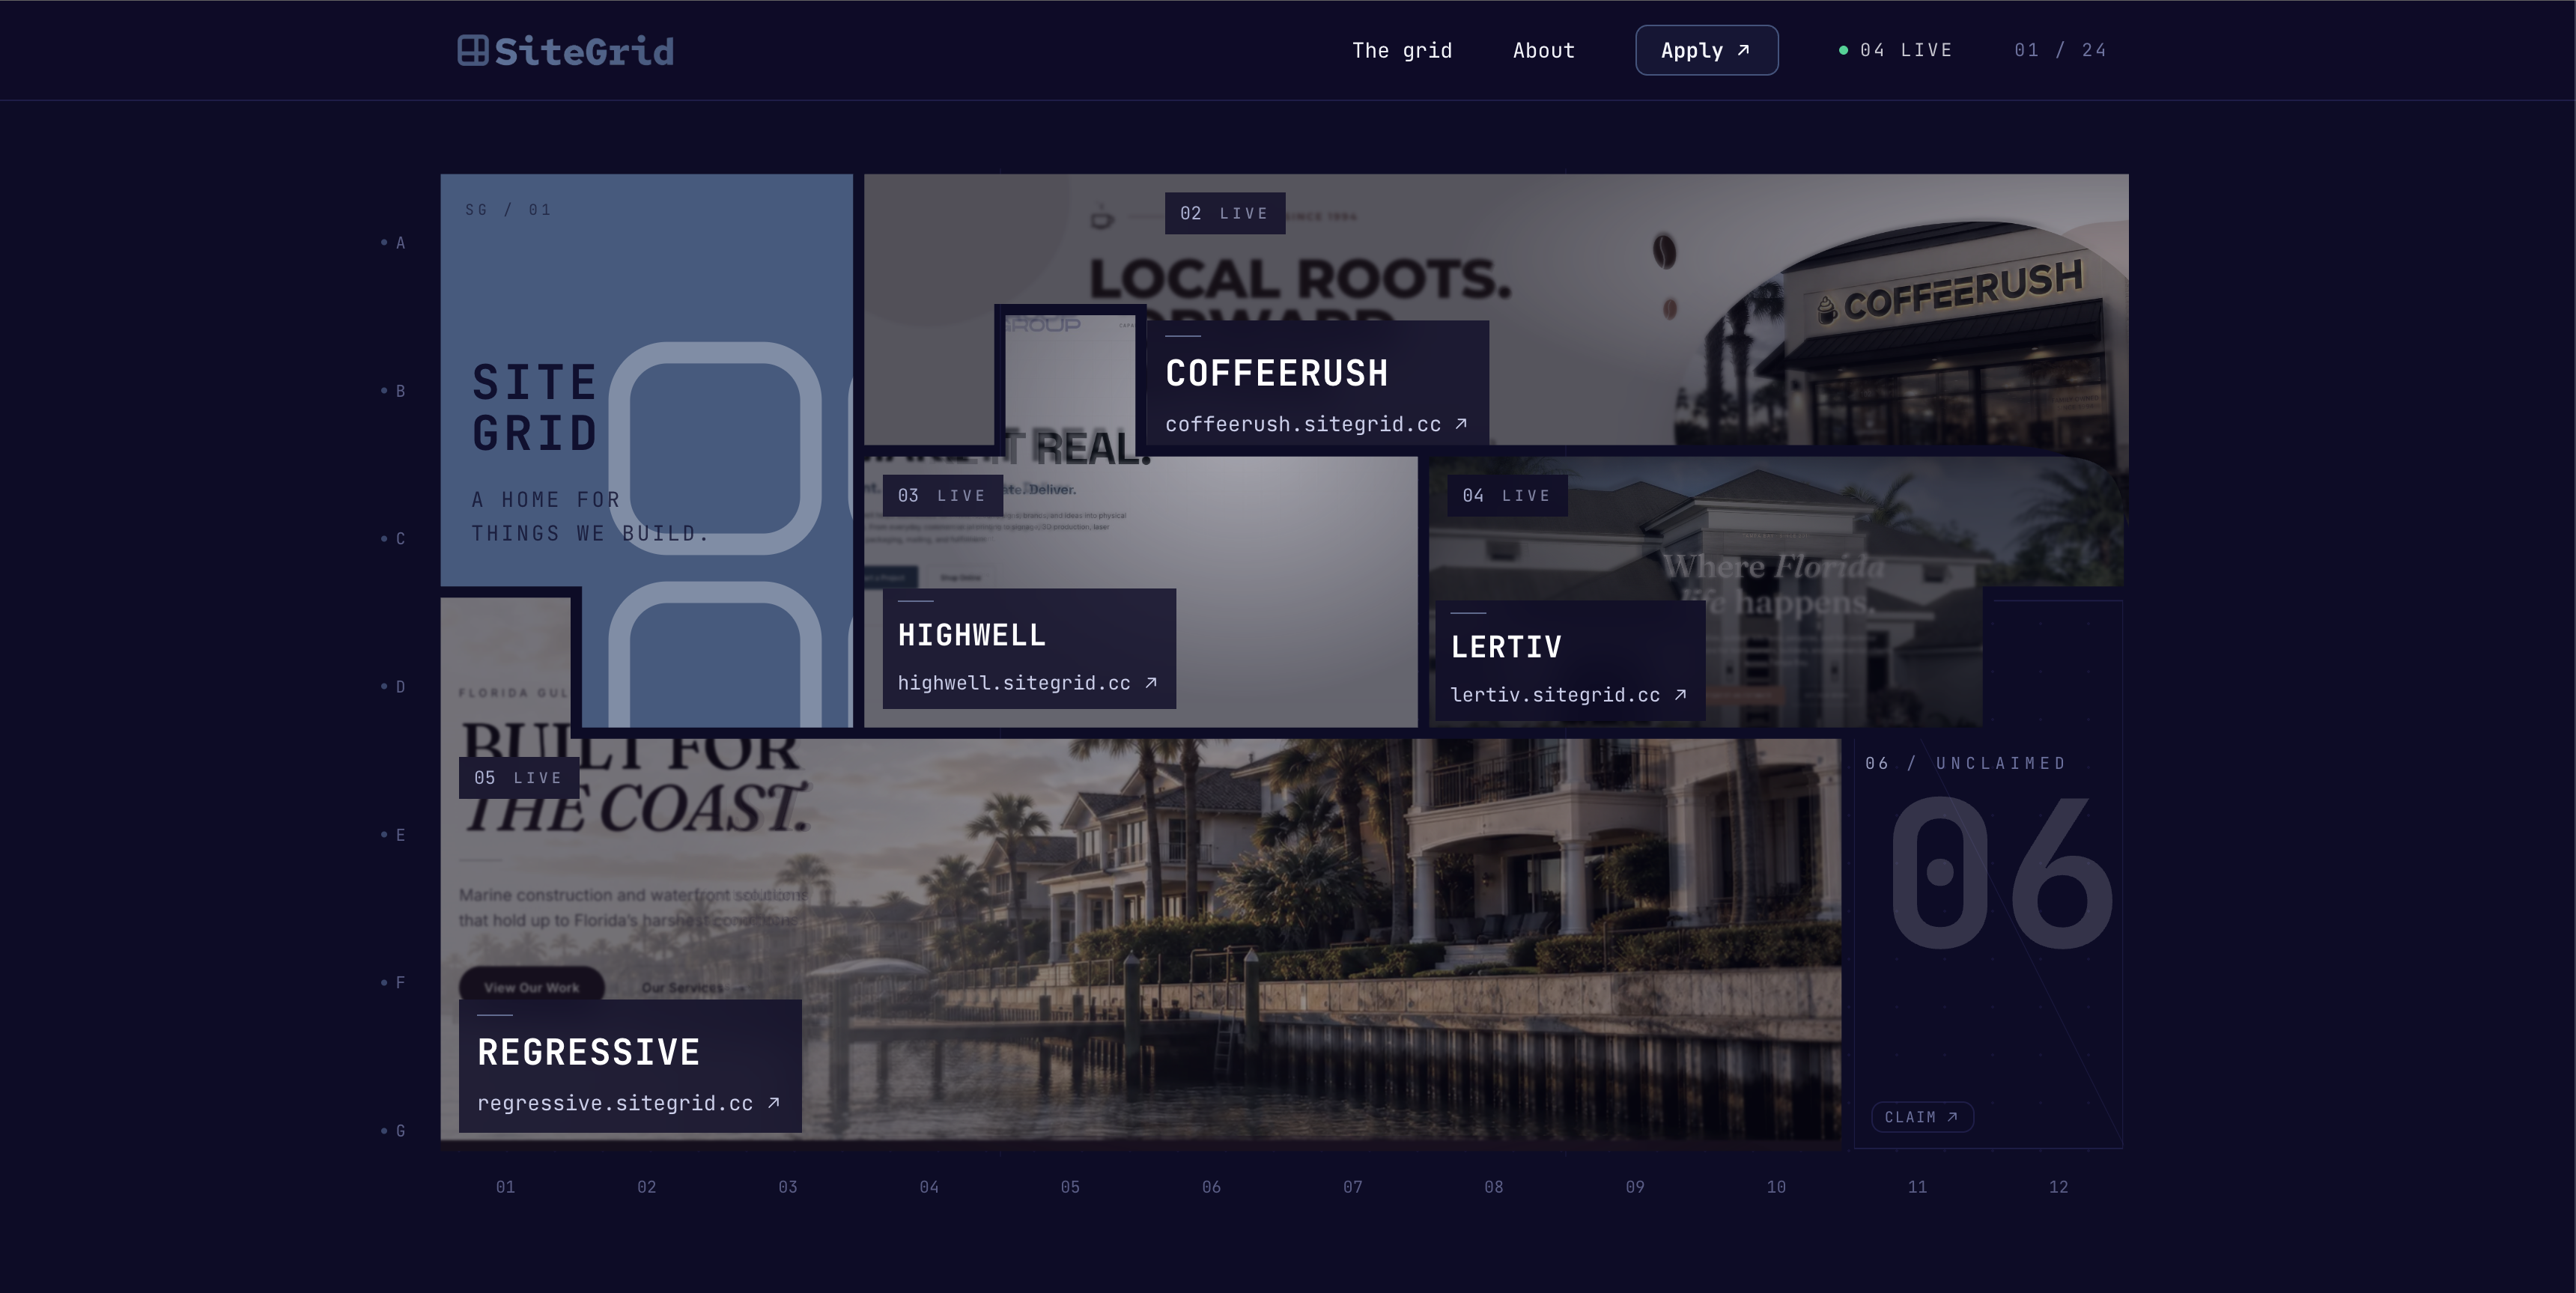Click the 04 LIVE tile badge
2576x1293 pixels.
1507,495
